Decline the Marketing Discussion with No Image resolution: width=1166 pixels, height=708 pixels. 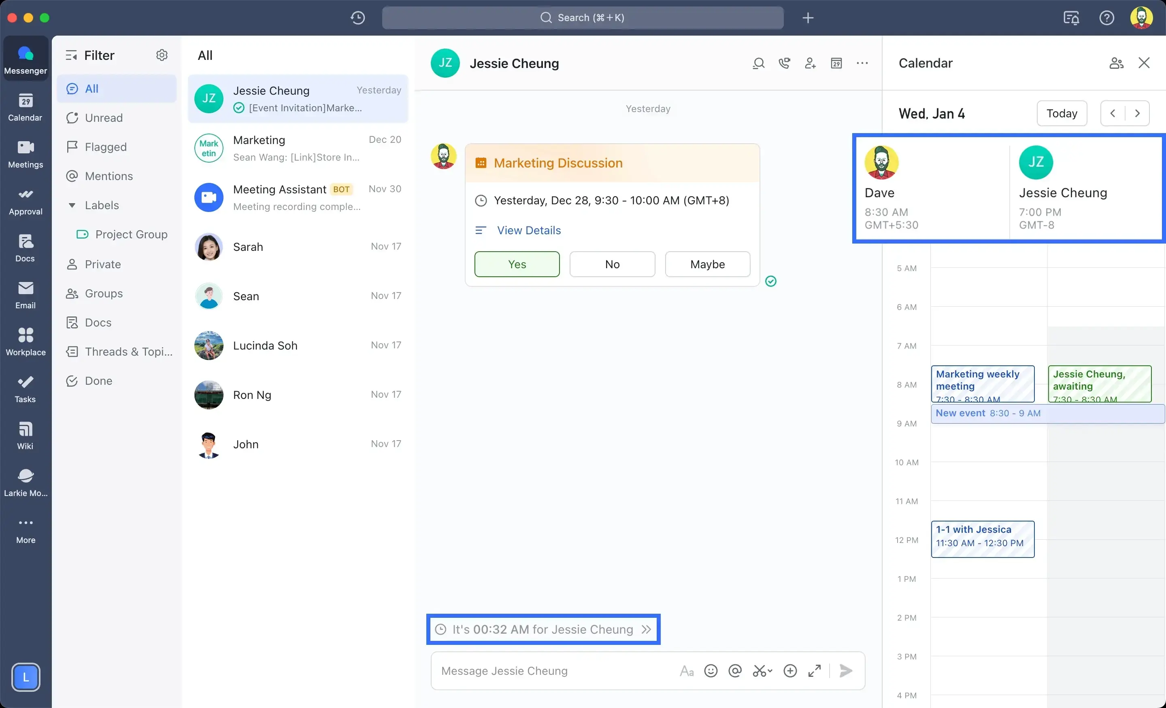pyautogui.click(x=612, y=264)
